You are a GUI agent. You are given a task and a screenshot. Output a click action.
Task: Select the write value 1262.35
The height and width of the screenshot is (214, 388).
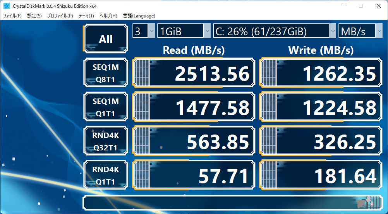click(x=321, y=73)
